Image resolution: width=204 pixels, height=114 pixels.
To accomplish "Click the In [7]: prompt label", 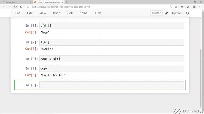I will click(x=32, y=42).
